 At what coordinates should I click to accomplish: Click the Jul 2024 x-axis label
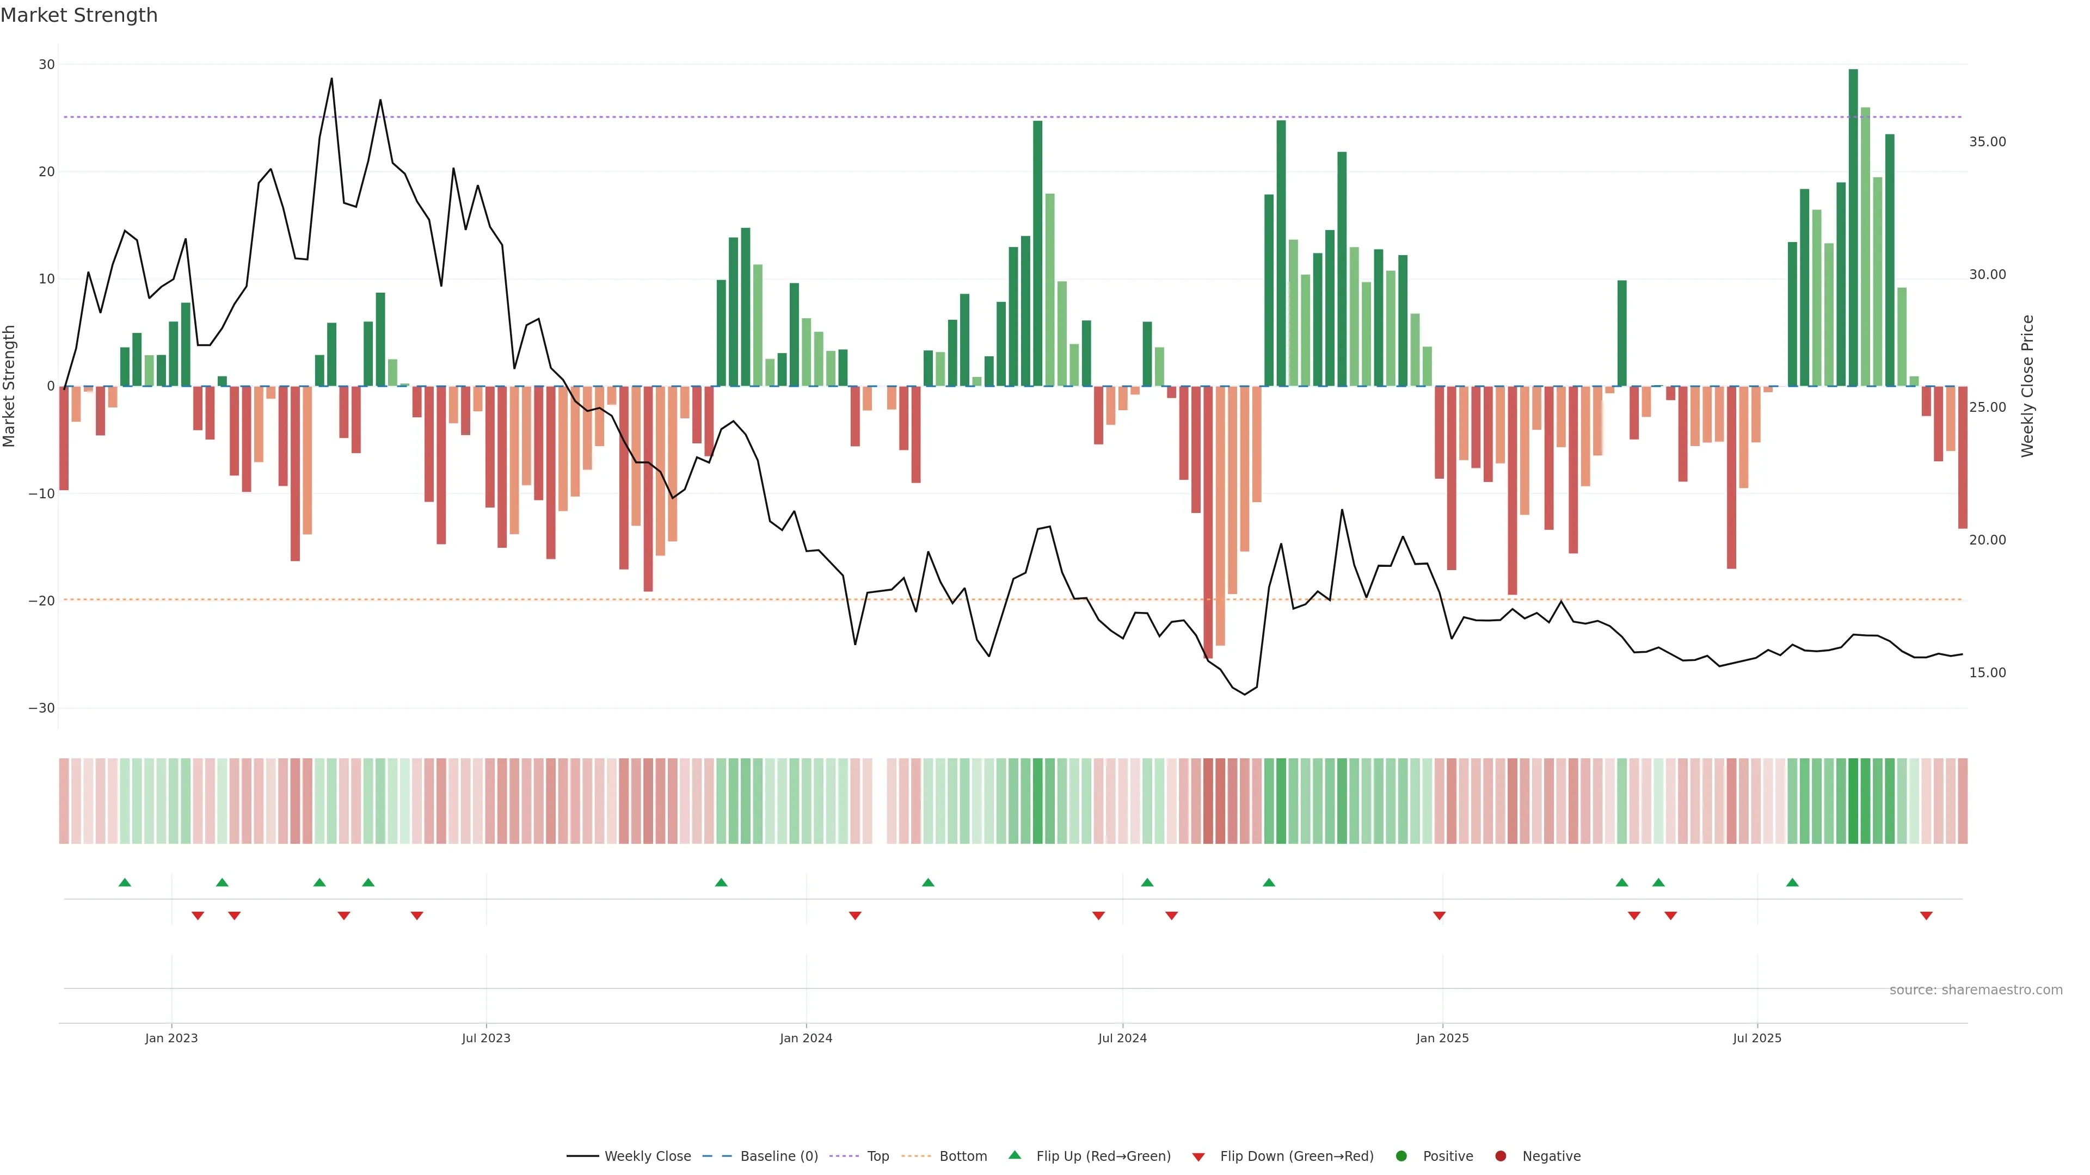tap(1122, 1038)
